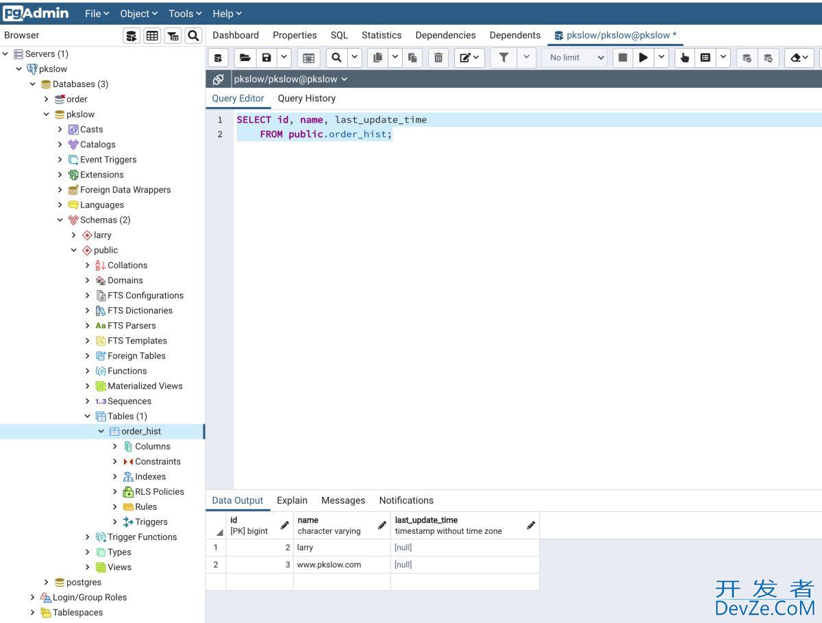Viewport: 822px width, 623px height.
Task: Click Copy icon in query toolbar
Action: pos(377,58)
